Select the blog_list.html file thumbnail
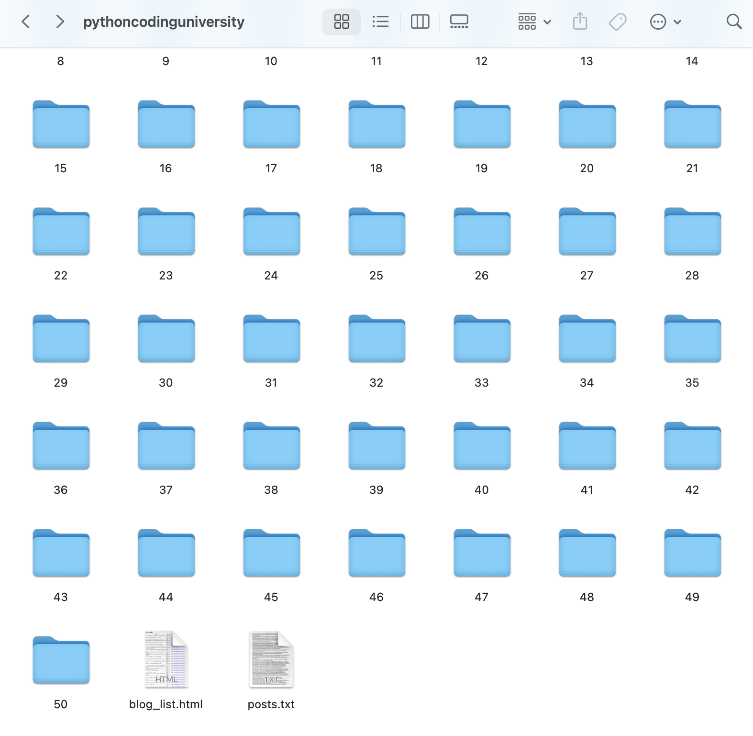The image size is (753, 736). [166, 659]
